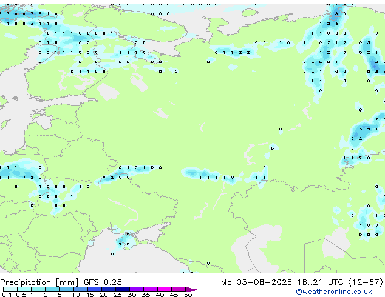Click the '0.1' legend scale label

point(7,295)
